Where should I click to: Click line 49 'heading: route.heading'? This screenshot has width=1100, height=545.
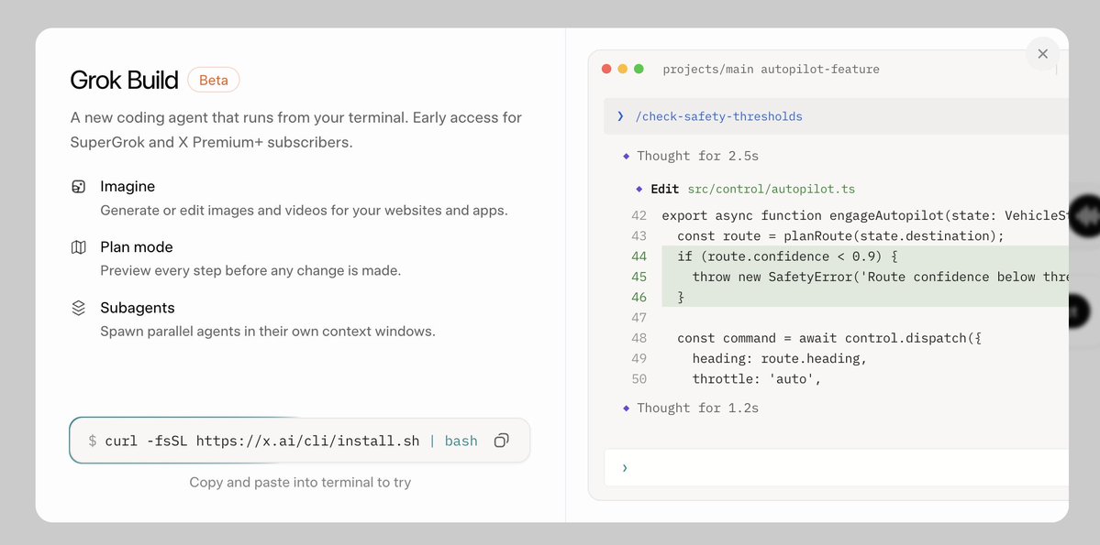pos(780,359)
